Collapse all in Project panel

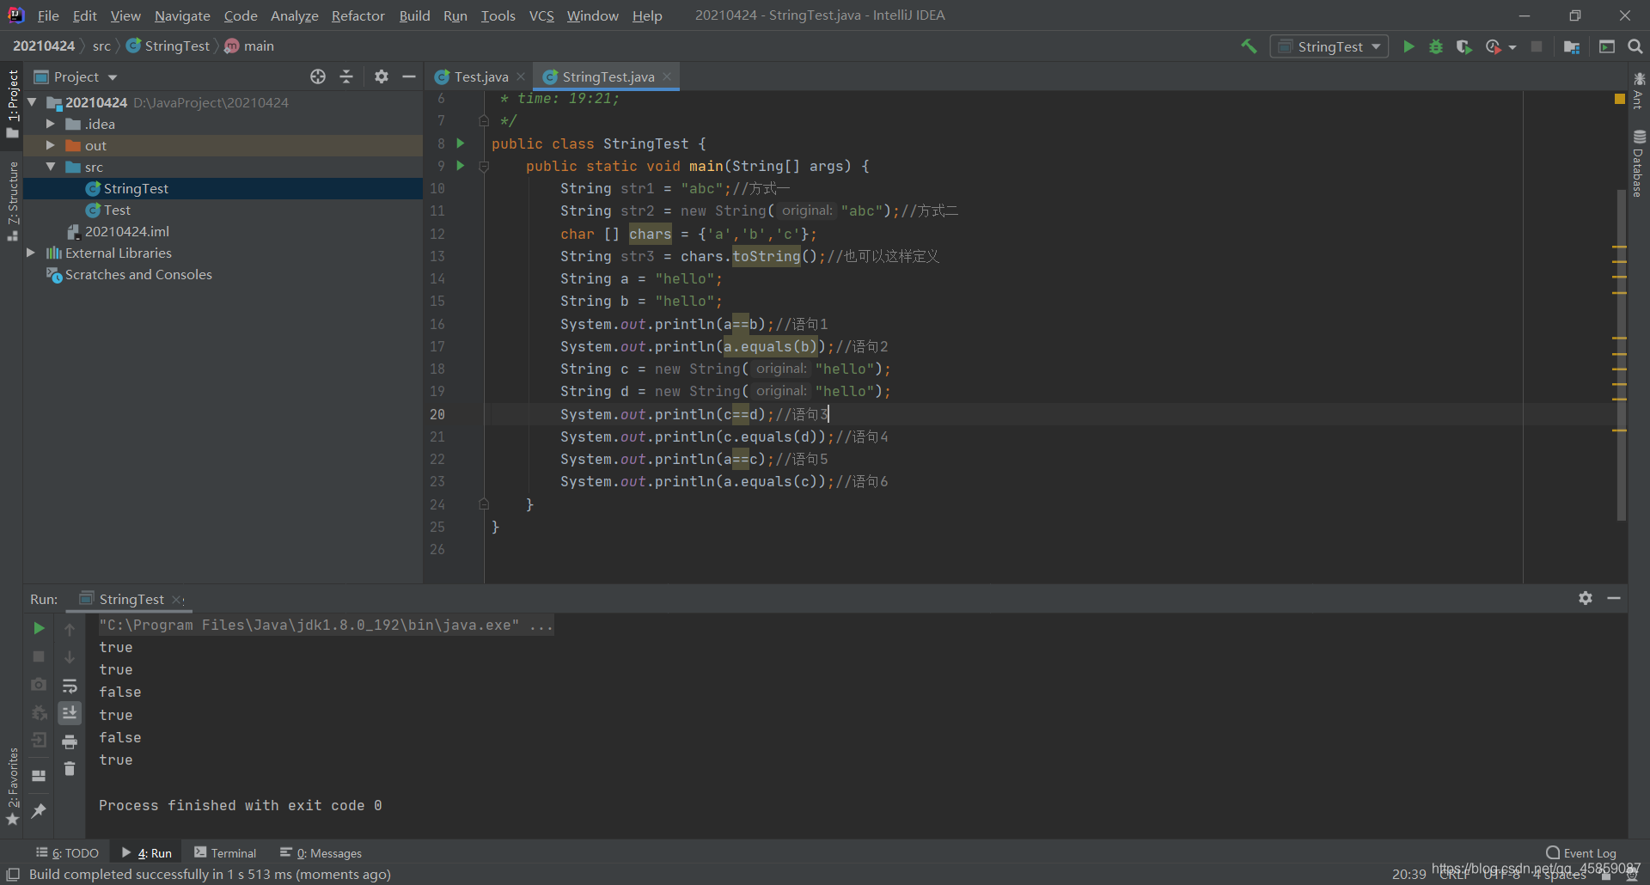[346, 76]
